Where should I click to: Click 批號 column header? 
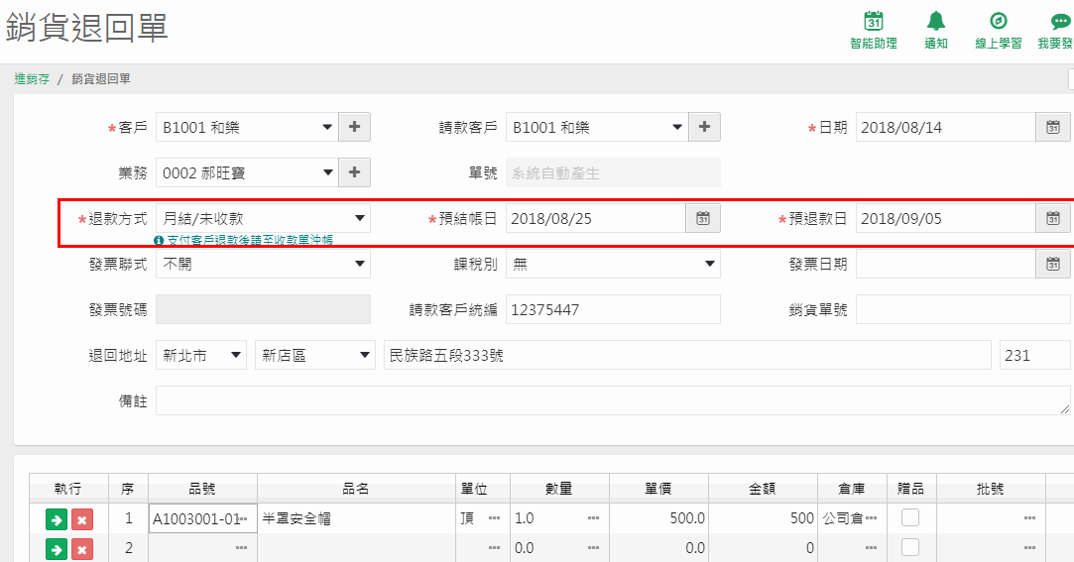(991, 489)
